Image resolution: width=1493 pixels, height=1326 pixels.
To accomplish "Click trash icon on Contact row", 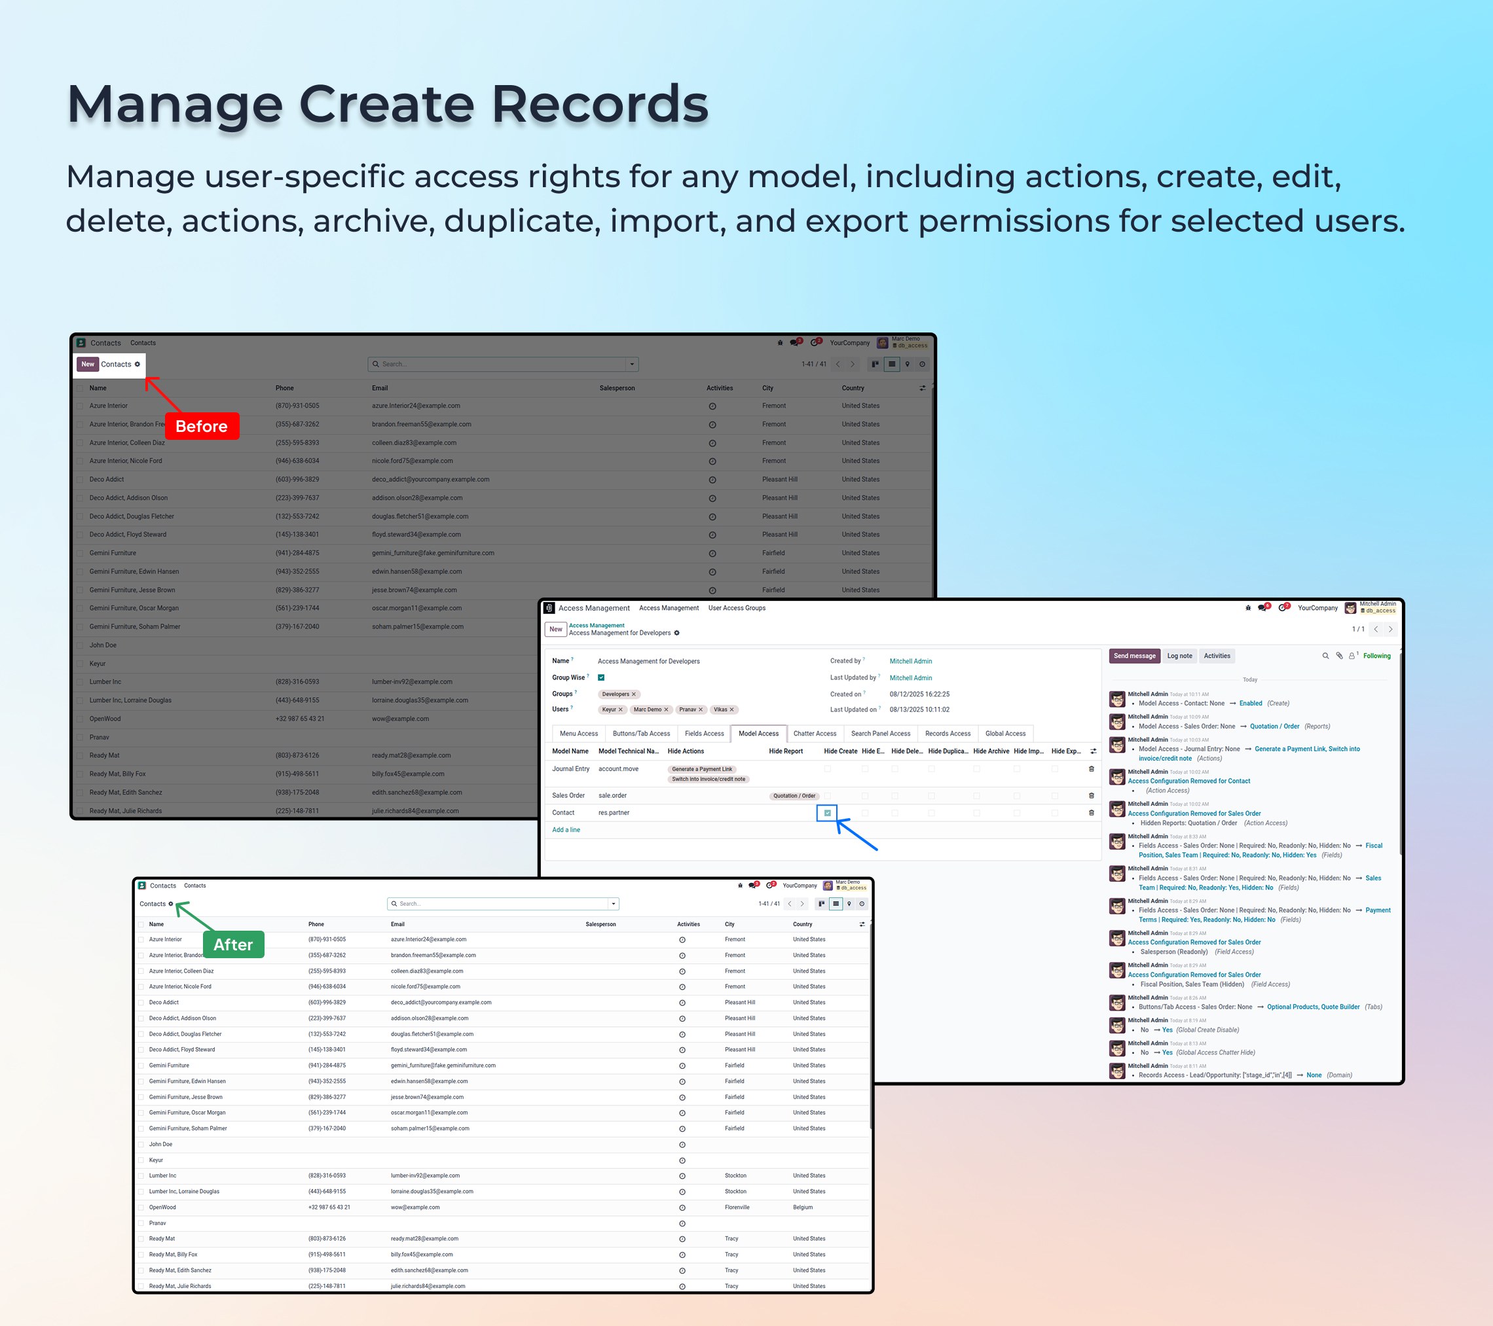I will coord(1091,813).
